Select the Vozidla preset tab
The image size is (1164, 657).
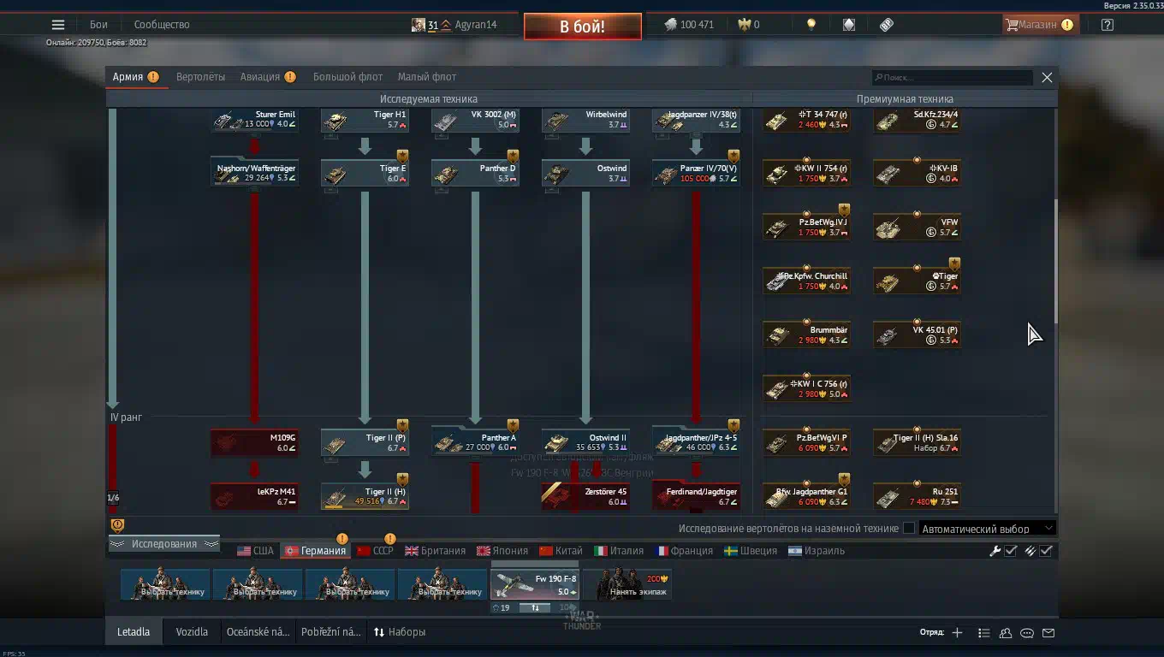(192, 632)
